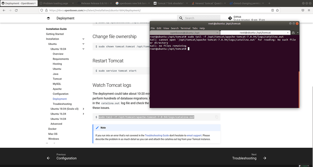This screenshot has width=313, height=167.
Task: Open the Troubleshooting Guide link
Action: pyautogui.click(x=157, y=135)
